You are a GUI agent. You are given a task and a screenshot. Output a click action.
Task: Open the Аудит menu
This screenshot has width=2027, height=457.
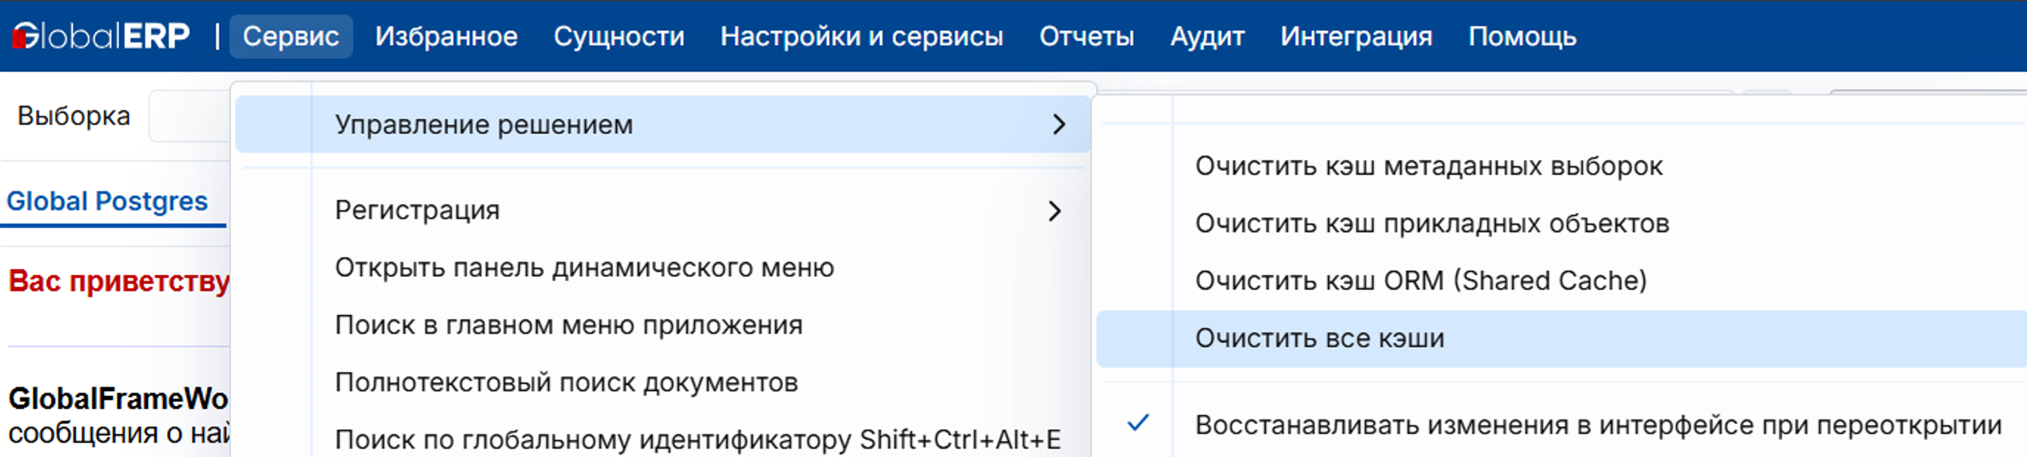(1208, 34)
